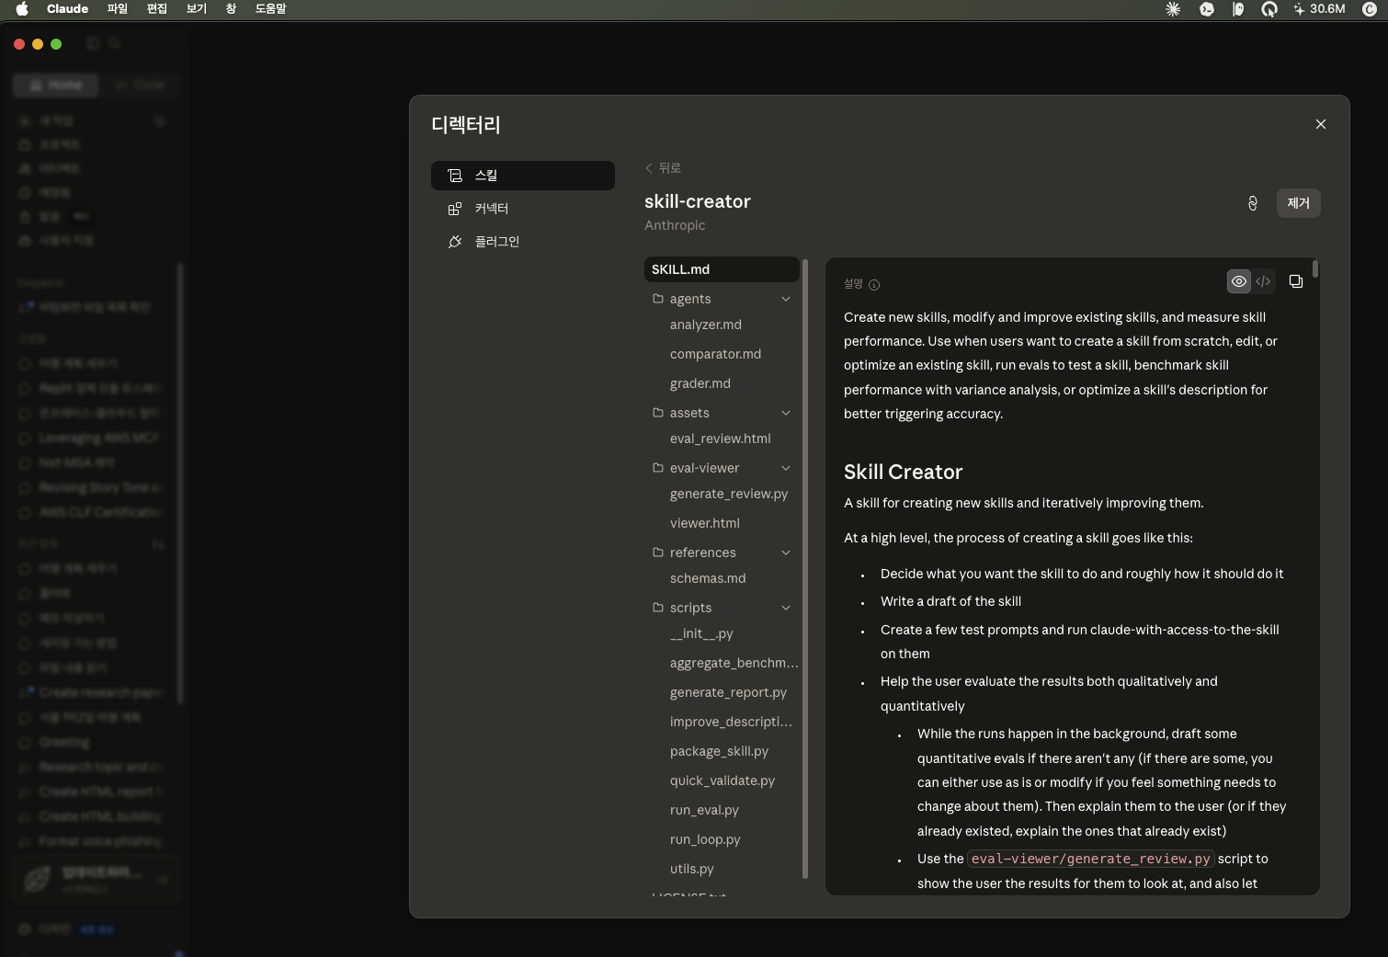Click the file tree scrollbar
The image size is (1388, 957).
click(x=805, y=568)
